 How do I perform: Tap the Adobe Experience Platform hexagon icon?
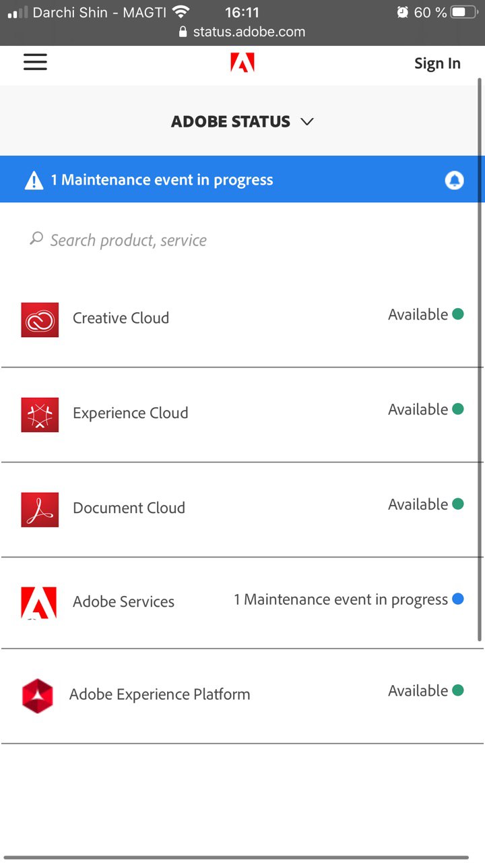tap(37, 696)
